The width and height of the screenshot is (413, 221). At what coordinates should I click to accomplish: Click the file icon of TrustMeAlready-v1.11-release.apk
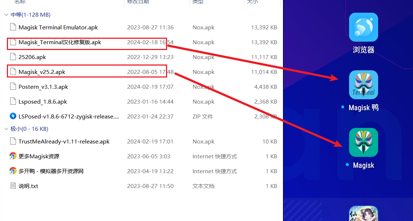pyautogui.click(x=13, y=141)
